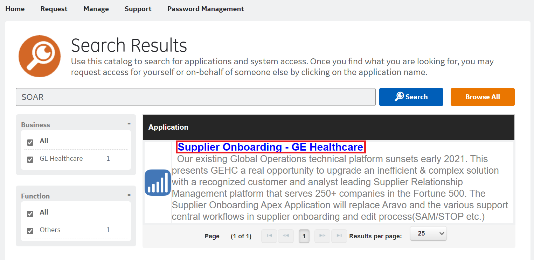
Task: Go to previous page pagination arrow
Action: 286,236
